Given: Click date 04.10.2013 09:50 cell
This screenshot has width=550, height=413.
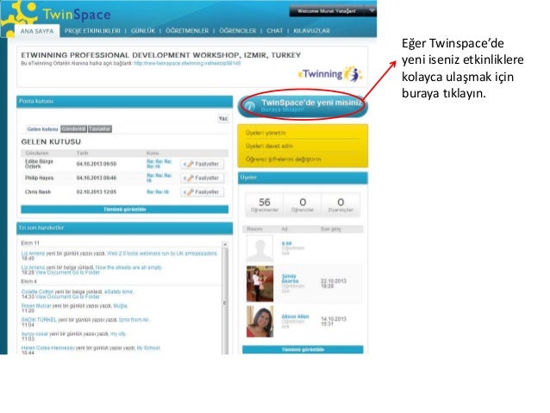Looking at the screenshot, I should pos(97,164).
